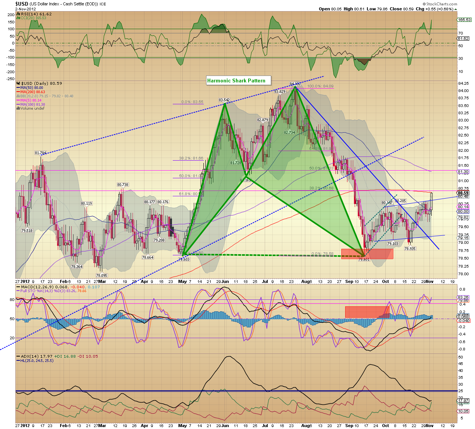
Task: Click the 83.26 stochastic value tag on right axis
Action: pyautogui.click(x=463, y=297)
